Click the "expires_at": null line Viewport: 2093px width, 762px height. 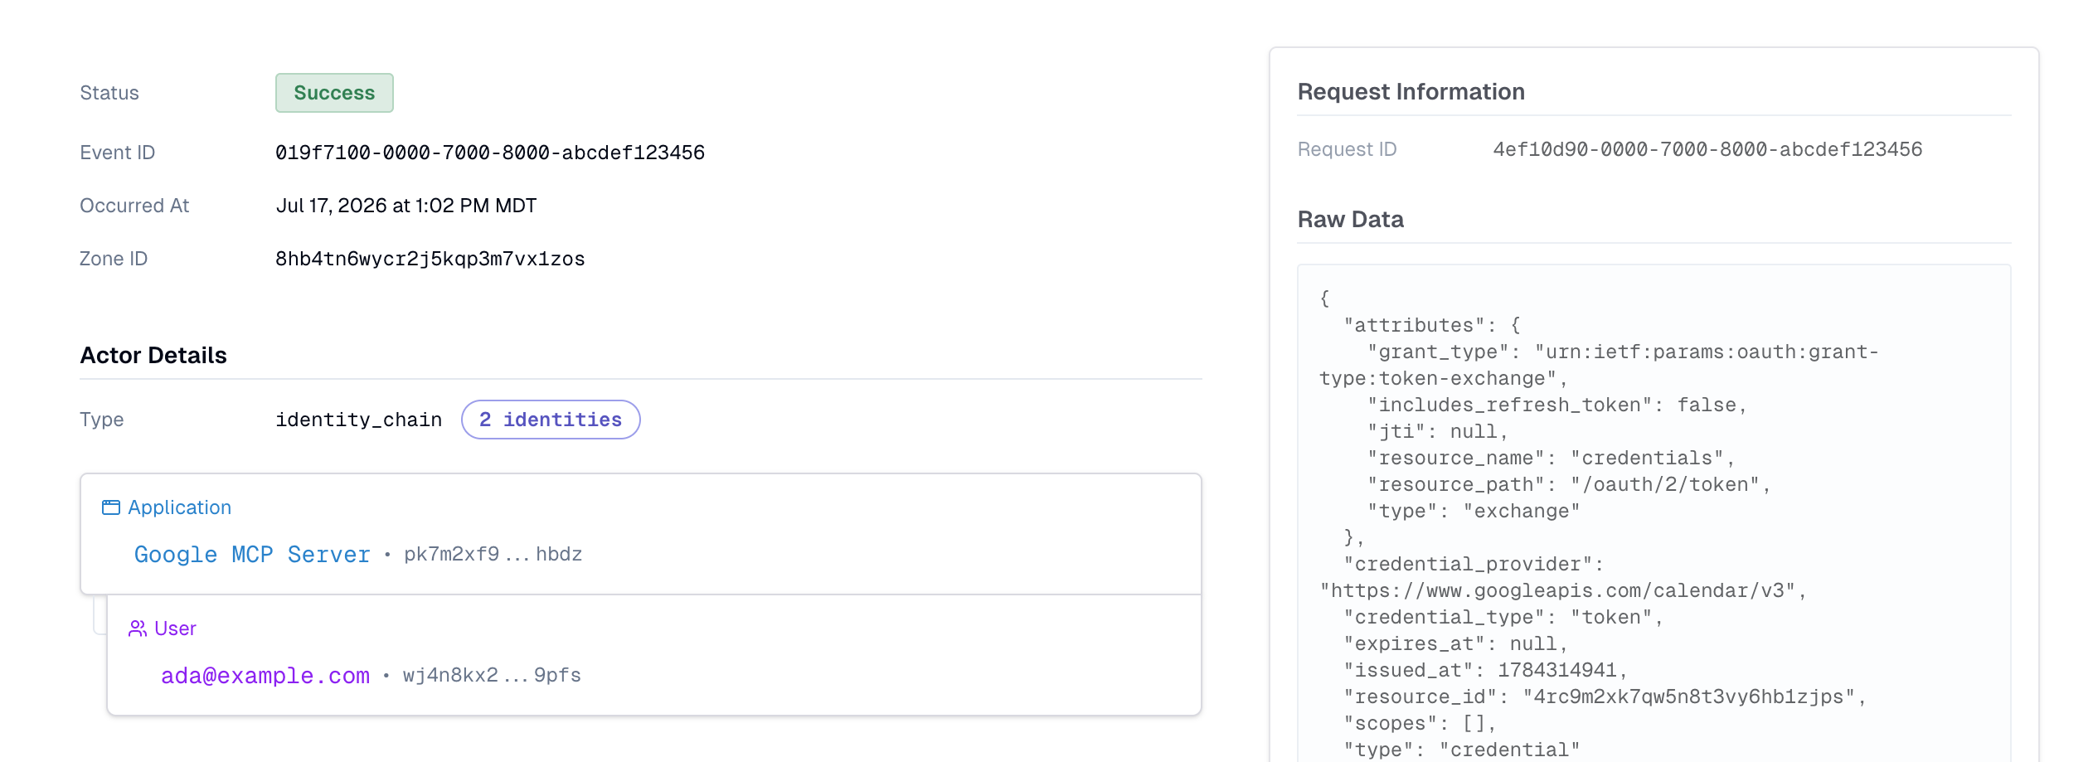coord(1455,643)
